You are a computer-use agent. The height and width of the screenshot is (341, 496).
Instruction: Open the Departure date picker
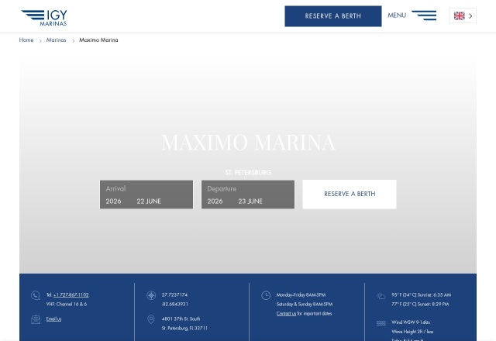[248, 195]
